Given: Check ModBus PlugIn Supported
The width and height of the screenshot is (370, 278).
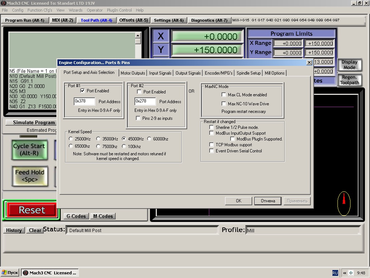Looking at the screenshot, I should click(x=232, y=139).
